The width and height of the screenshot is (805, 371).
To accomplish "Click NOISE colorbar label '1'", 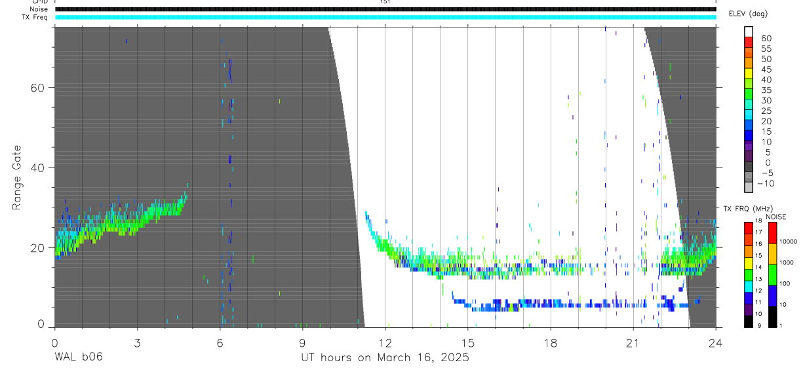I will coord(781,325).
